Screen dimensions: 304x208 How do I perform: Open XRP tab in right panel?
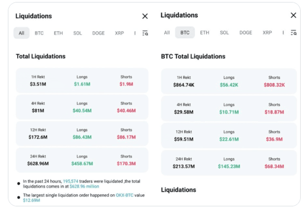(x=267, y=33)
